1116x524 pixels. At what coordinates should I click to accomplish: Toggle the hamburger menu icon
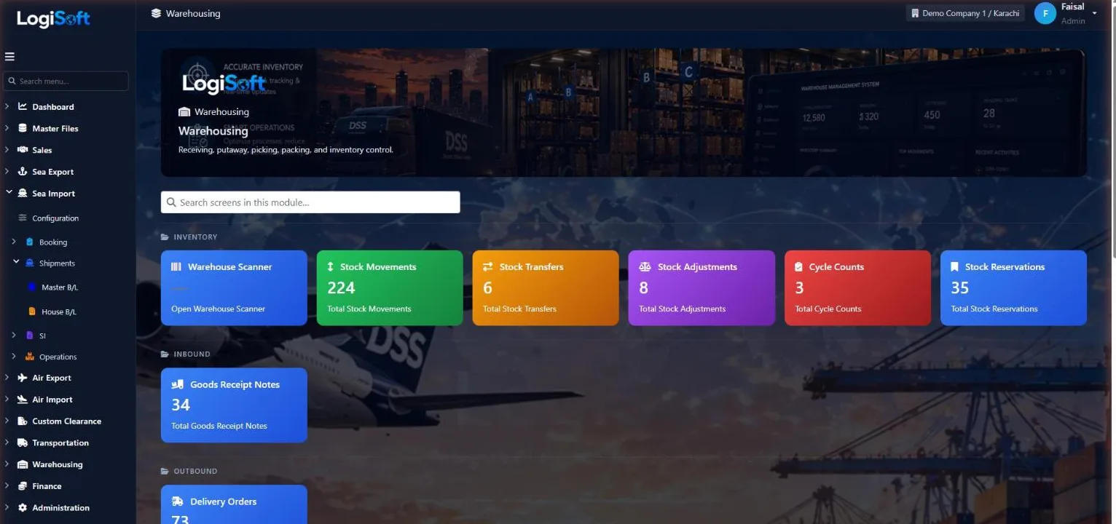(9, 57)
